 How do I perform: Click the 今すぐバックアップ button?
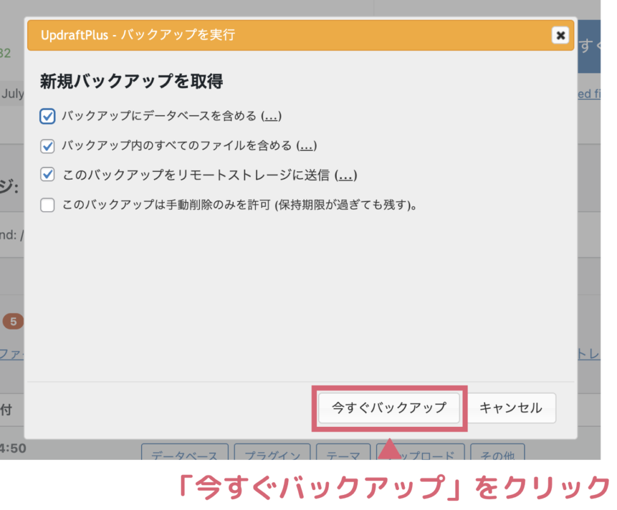(389, 408)
